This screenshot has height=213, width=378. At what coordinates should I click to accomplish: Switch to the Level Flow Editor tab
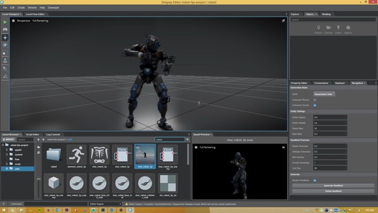(x=35, y=14)
